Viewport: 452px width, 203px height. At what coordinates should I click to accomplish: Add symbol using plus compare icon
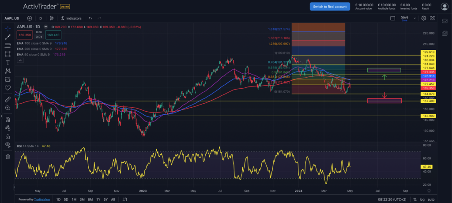click(x=30, y=18)
